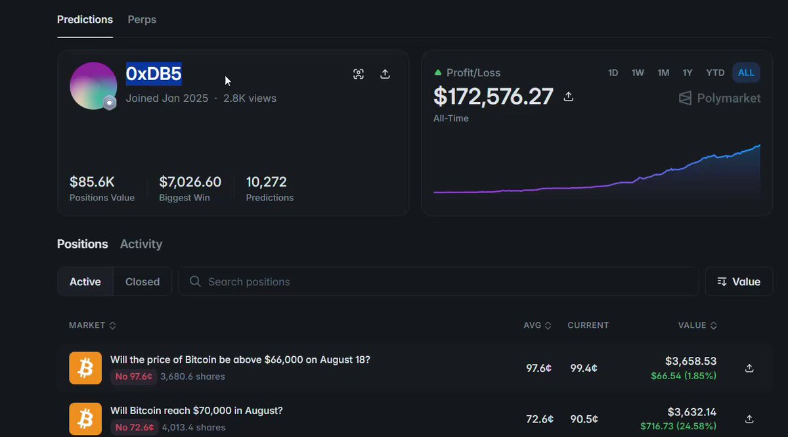
Task: Click the highlighted username 0xDB5
Action: 154,74
